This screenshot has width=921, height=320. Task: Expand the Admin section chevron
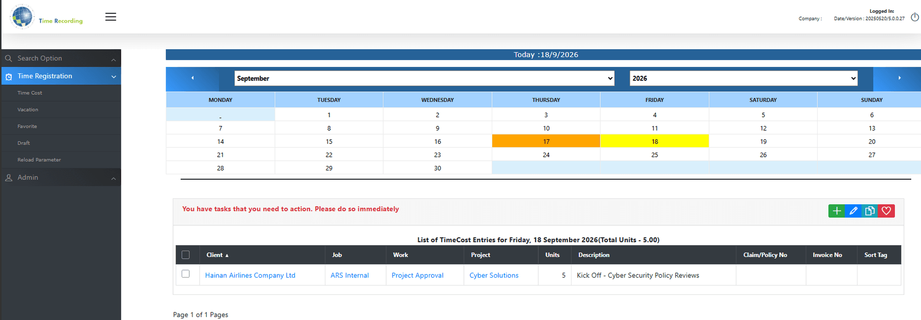(x=114, y=179)
